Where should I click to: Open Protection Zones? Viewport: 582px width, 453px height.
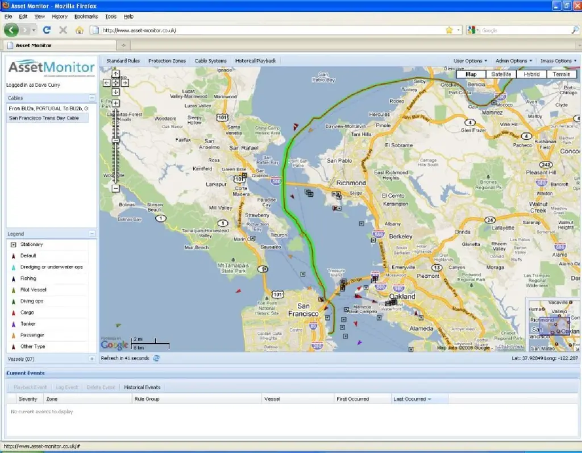pos(167,60)
